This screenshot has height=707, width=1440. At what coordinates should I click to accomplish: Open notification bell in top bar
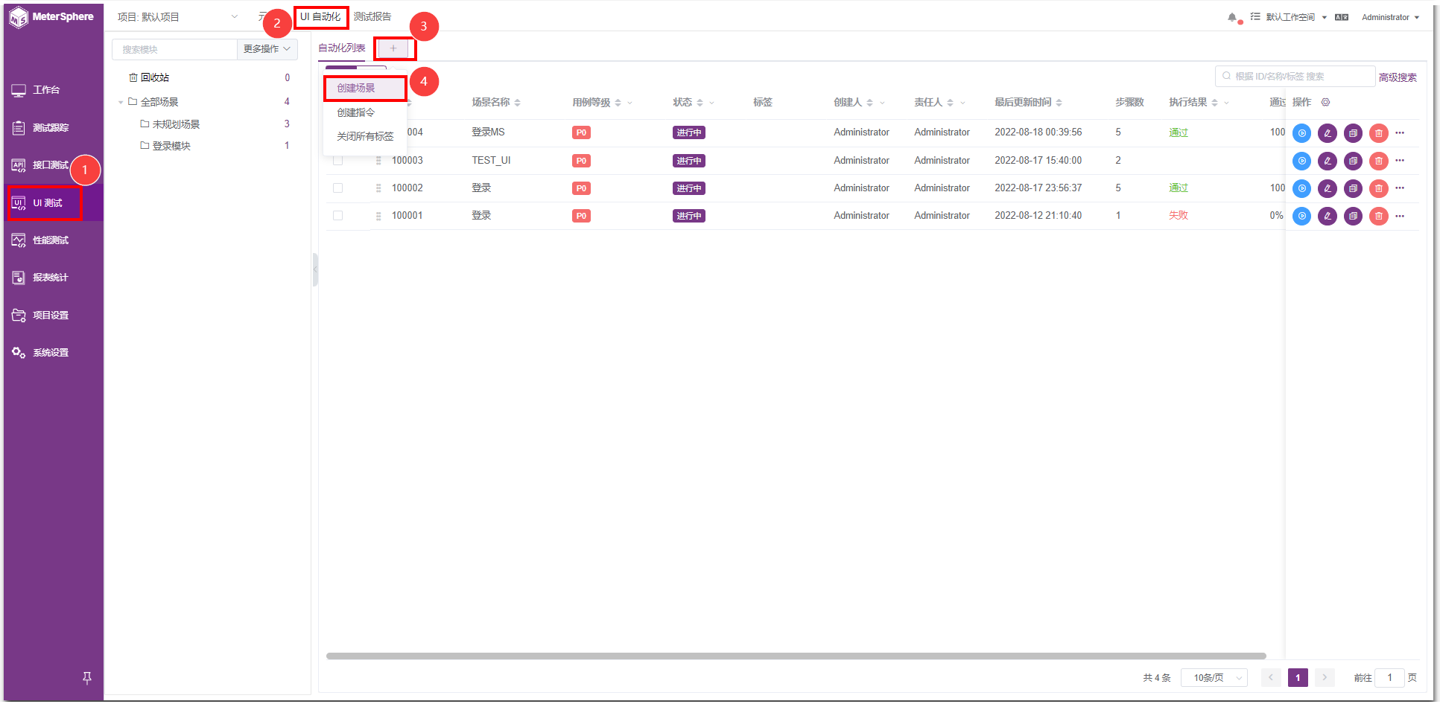1232,17
